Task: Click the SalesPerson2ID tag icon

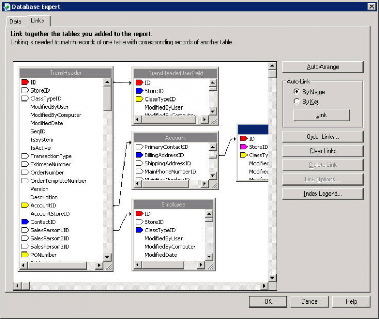Action: tap(25, 238)
